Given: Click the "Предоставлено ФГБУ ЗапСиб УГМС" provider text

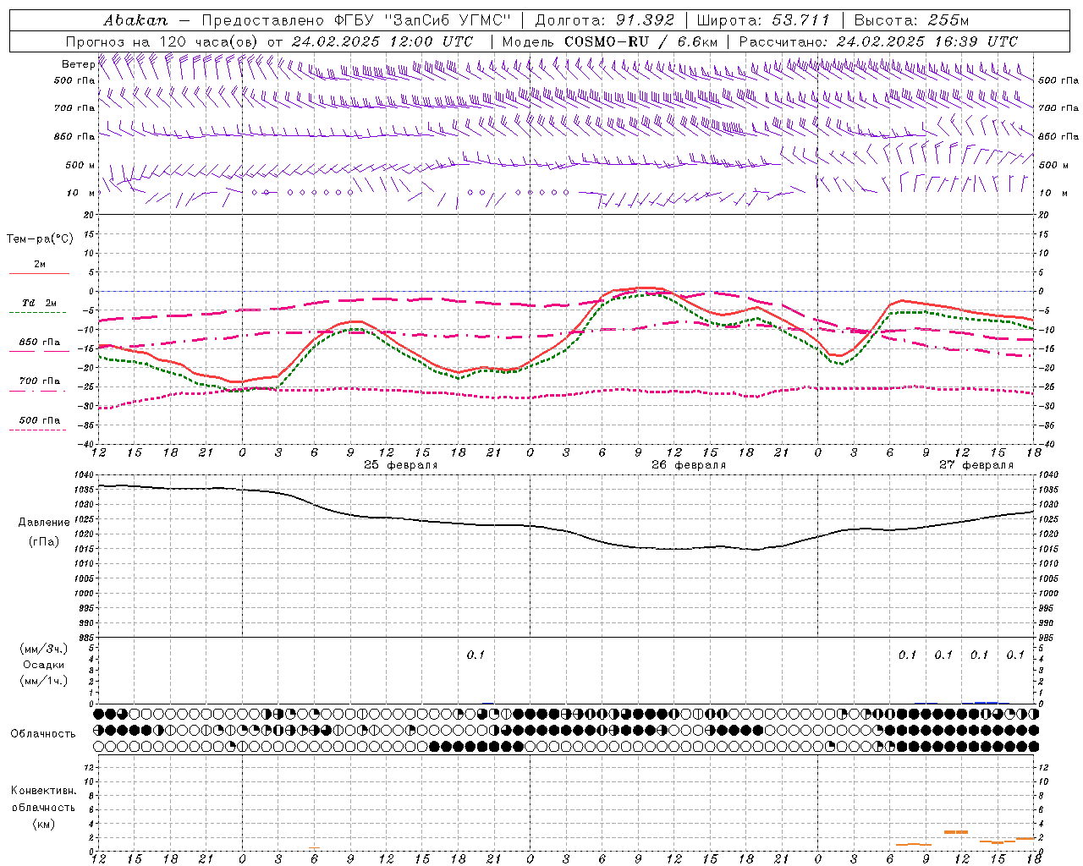Looking at the screenshot, I should (x=356, y=20).
